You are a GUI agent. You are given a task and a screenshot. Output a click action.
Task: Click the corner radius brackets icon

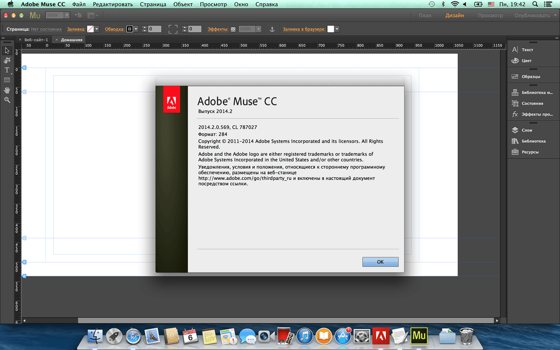click(173, 29)
